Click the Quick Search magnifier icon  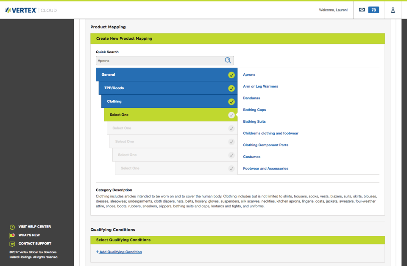(x=228, y=60)
